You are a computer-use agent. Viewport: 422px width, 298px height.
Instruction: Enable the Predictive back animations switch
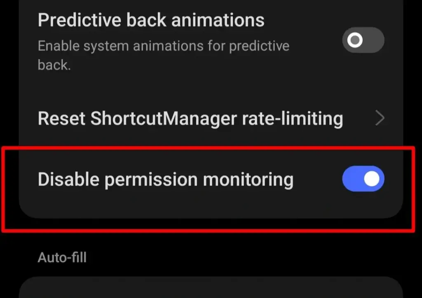(363, 40)
